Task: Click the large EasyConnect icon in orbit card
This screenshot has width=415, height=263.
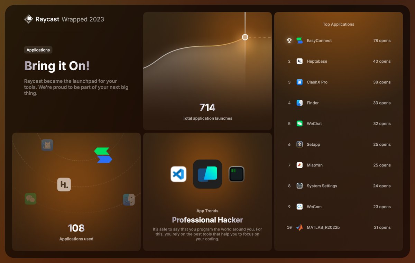Action: coord(103,155)
